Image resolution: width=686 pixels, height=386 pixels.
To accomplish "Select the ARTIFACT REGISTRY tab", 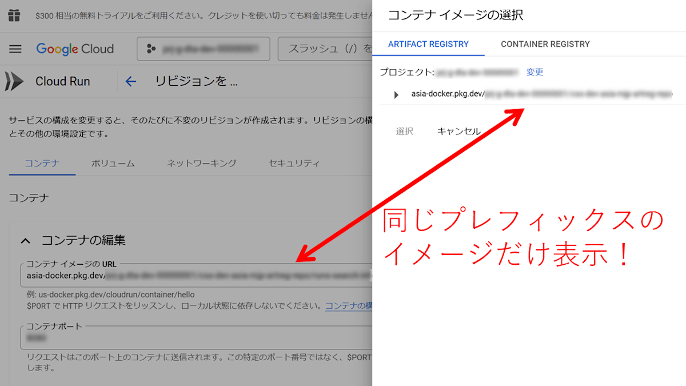I will (428, 44).
